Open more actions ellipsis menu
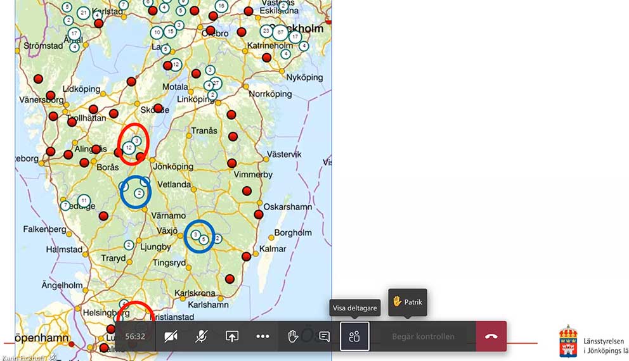Image resolution: width=629 pixels, height=361 pixels. click(263, 336)
